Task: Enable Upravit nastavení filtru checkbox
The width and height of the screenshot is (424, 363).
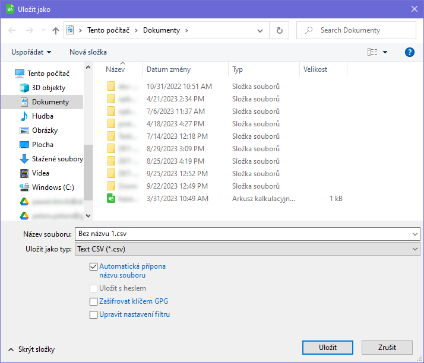Action: click(93, 314)
